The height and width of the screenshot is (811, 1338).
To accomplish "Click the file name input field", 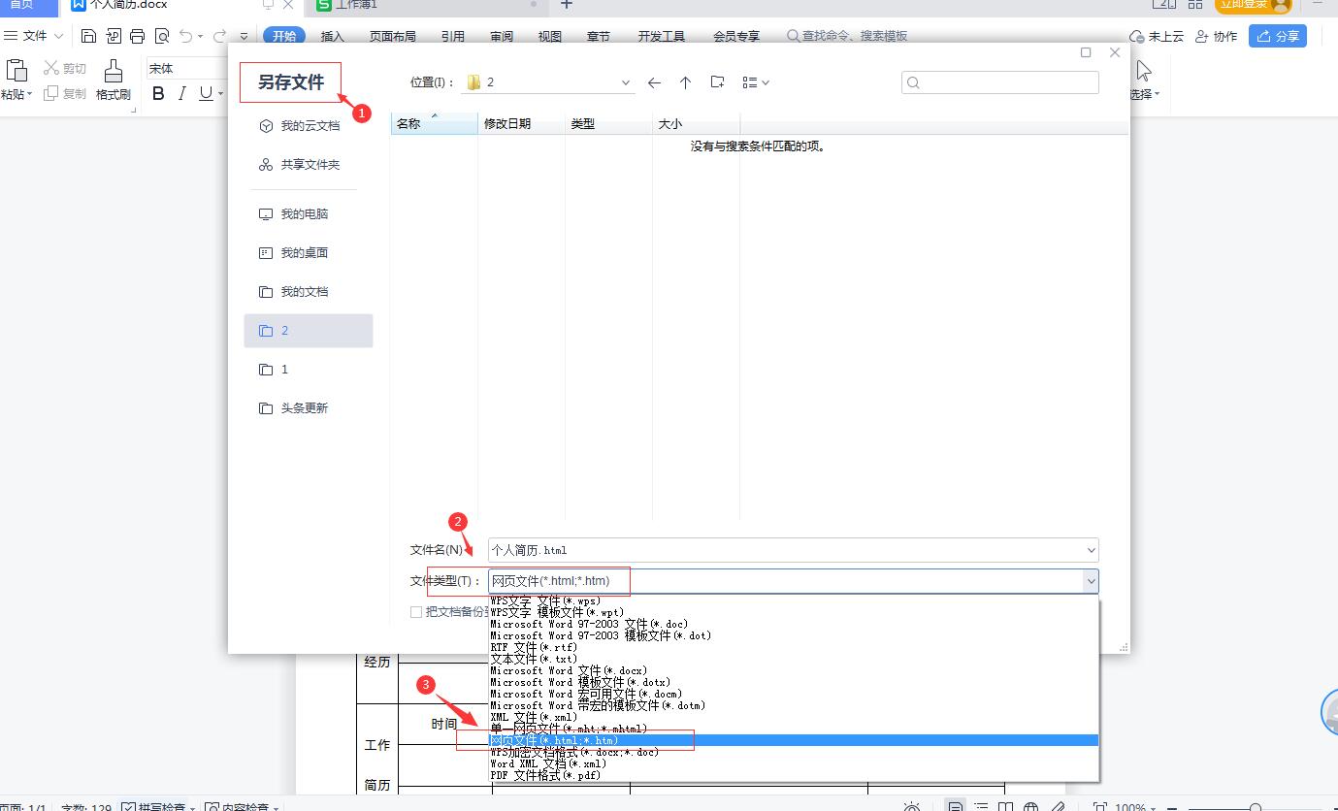I will pyautogui.click(x=784, y=550).
